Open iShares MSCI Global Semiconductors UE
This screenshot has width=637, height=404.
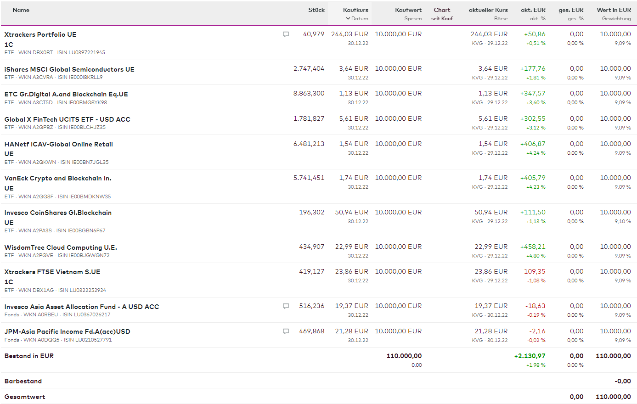point(69,69)
